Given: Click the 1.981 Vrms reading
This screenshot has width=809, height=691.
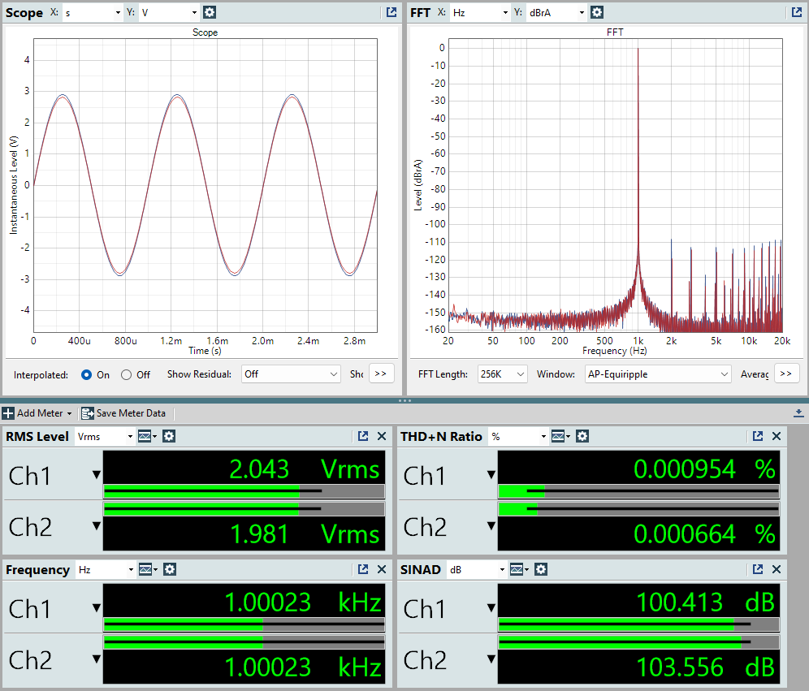Looking at the screenshot, I should tap(305, 534).
